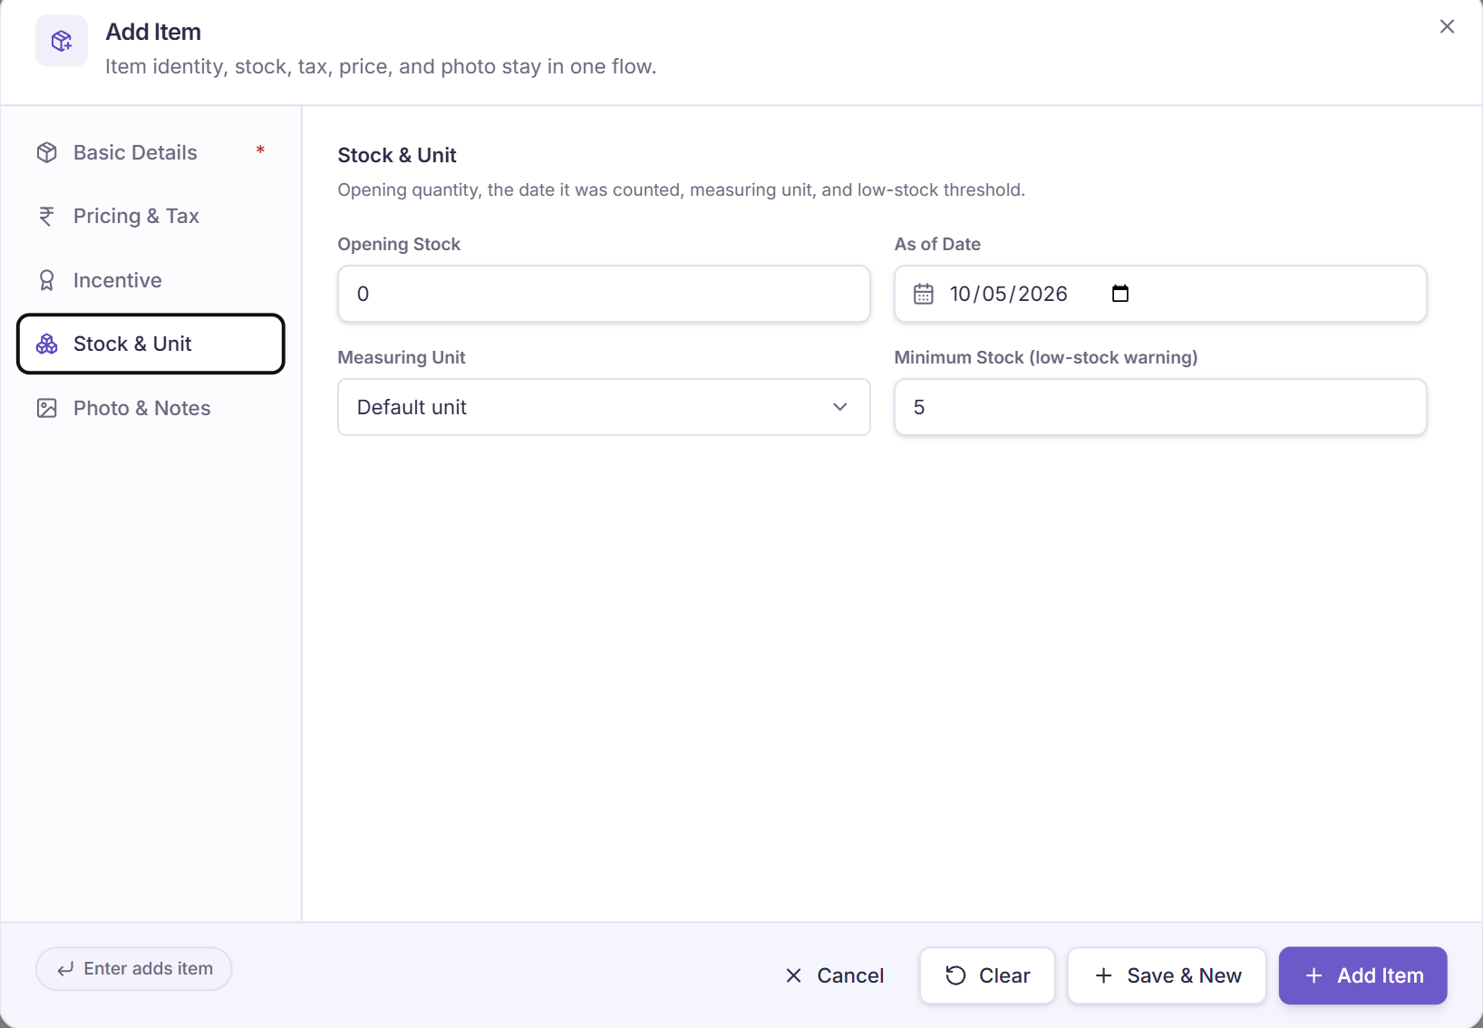1483x1028 pixels.
Task: Click the Measuring Unit chevron arrow
Action: coord(840,407)
